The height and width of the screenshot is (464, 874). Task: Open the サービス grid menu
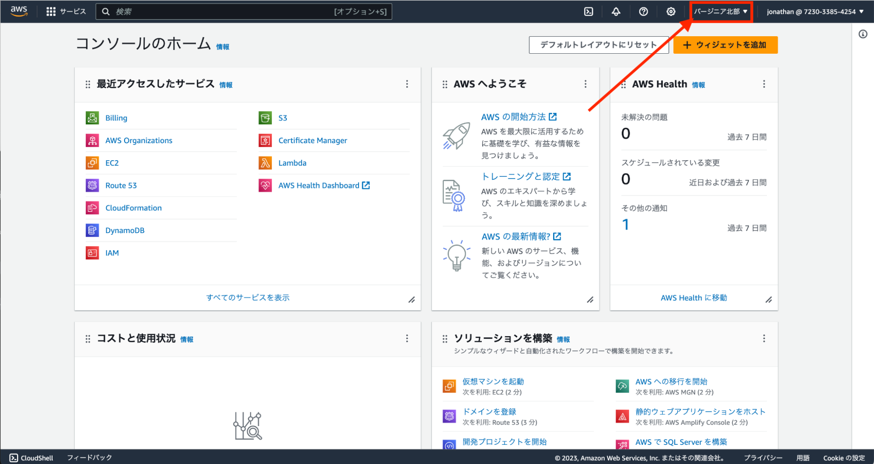click(x=66, y=11)
